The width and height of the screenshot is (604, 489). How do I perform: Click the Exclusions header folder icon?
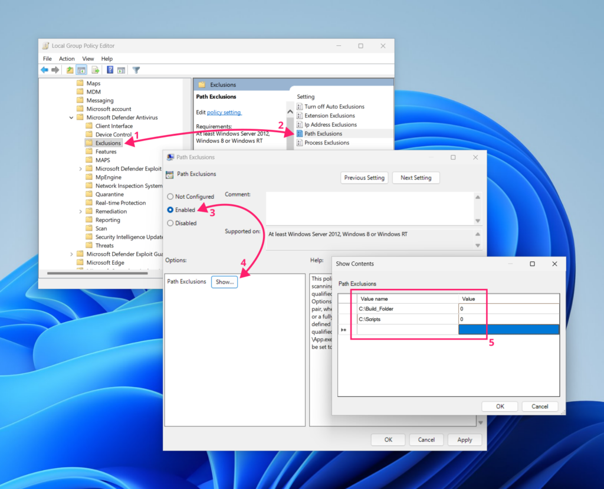point(202,84)
